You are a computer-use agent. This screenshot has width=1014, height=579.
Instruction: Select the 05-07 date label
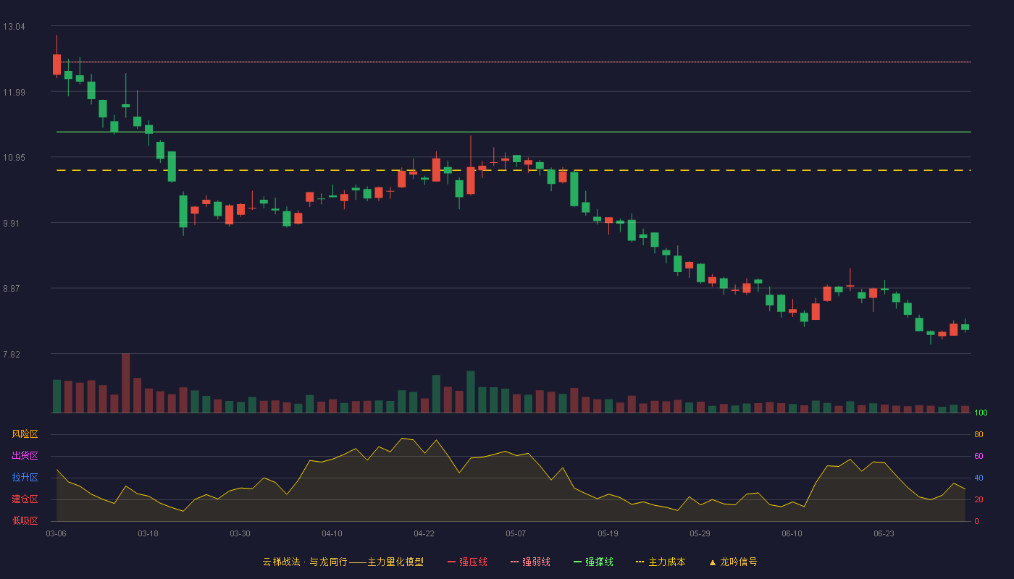[516, 533]
